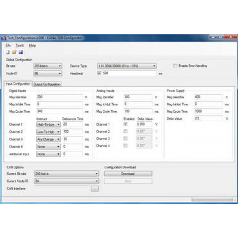Open the Tools menu

pos(20,45)
